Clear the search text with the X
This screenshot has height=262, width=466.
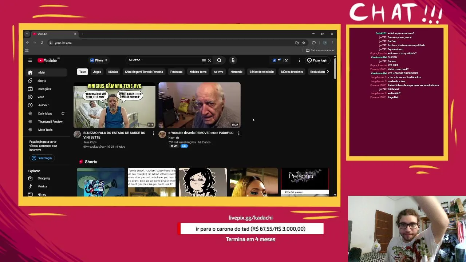pos(209,60)
